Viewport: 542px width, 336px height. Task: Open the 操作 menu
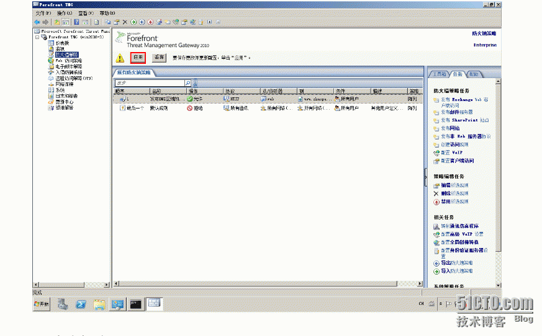[x=65, y=13]
